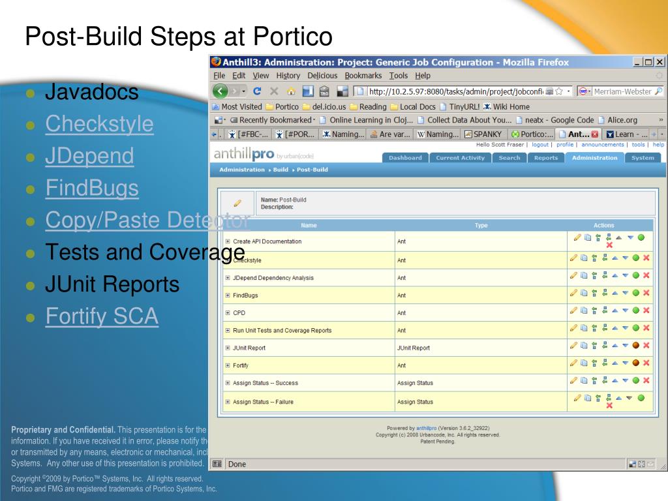Expand Assign Status -- Success row

point(228,383)
